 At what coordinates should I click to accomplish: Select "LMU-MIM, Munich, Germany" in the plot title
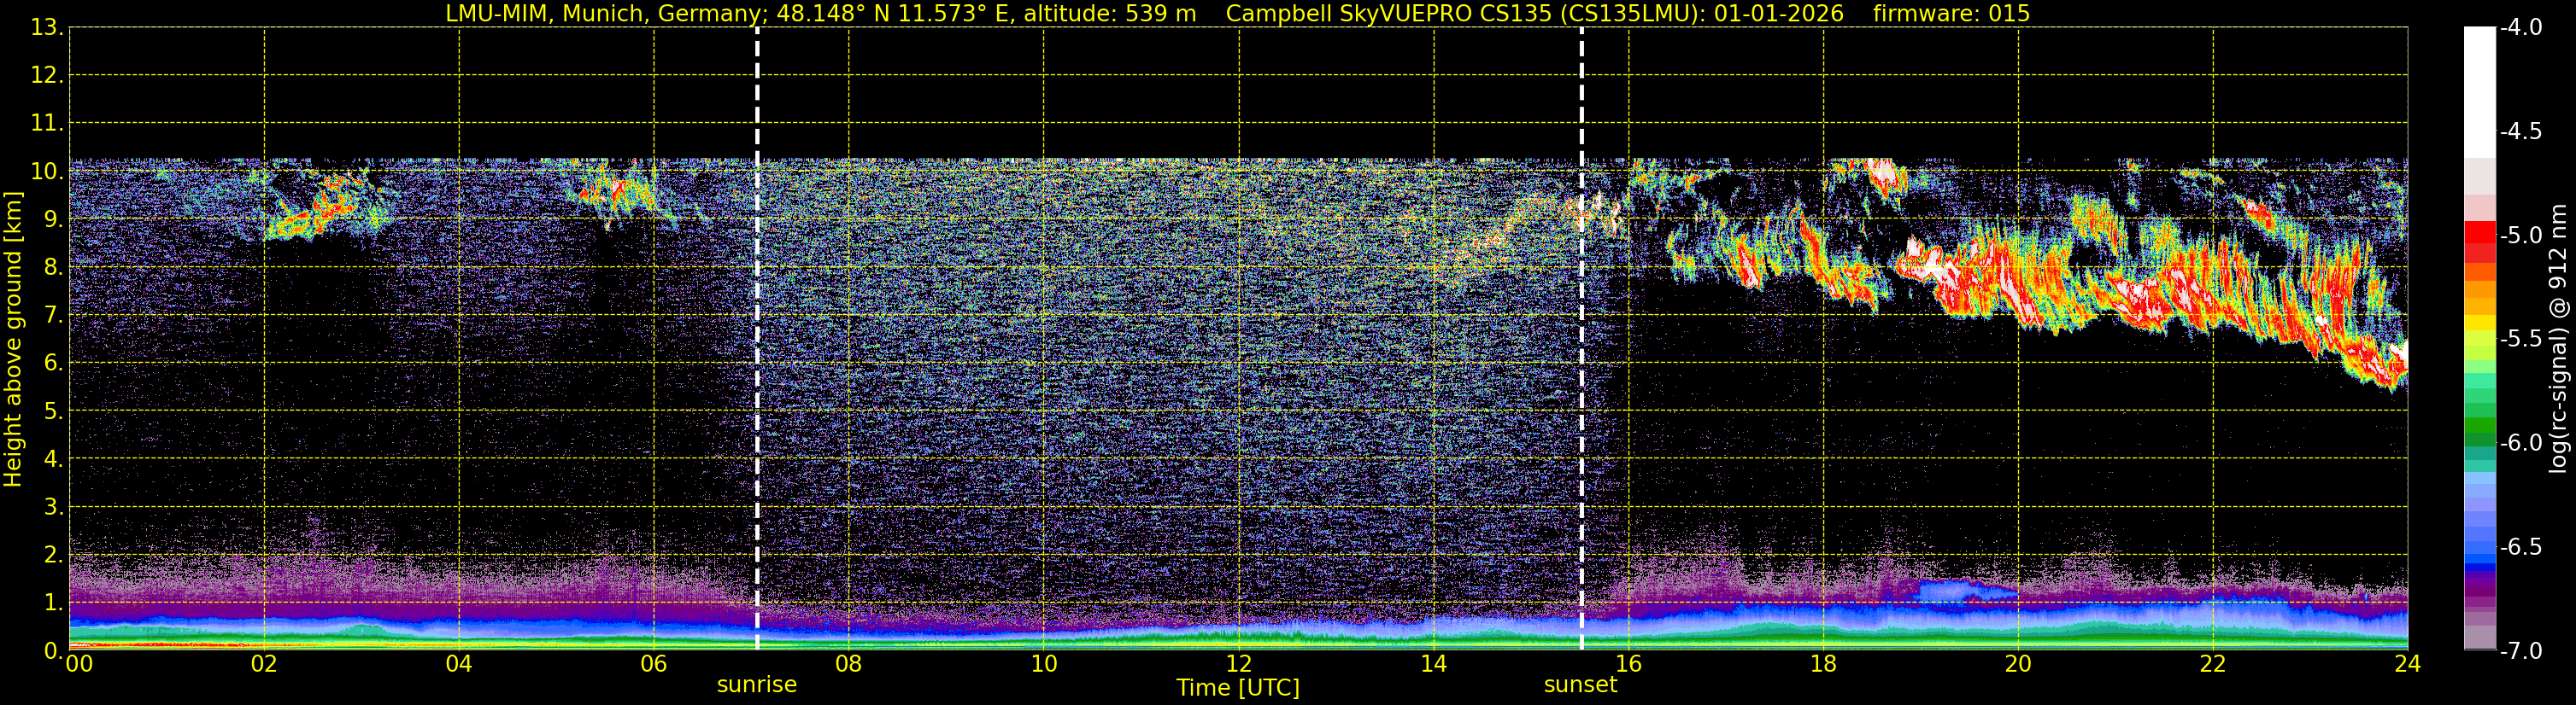603,14
